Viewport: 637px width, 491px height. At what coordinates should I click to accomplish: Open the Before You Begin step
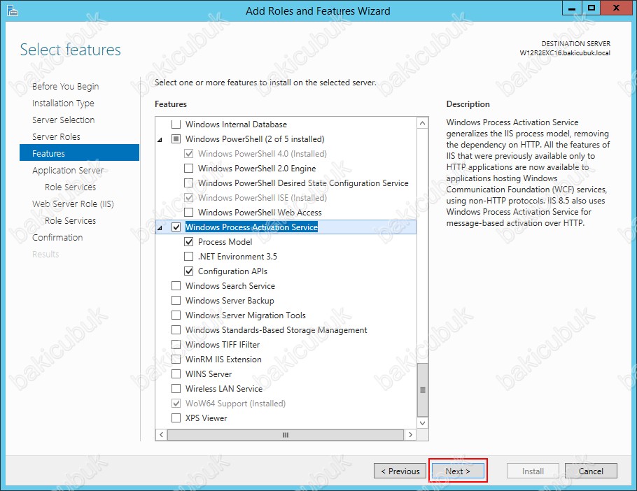[65, 87]
